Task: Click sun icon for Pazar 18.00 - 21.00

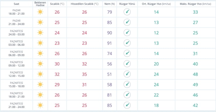Action: pos(40,12)
